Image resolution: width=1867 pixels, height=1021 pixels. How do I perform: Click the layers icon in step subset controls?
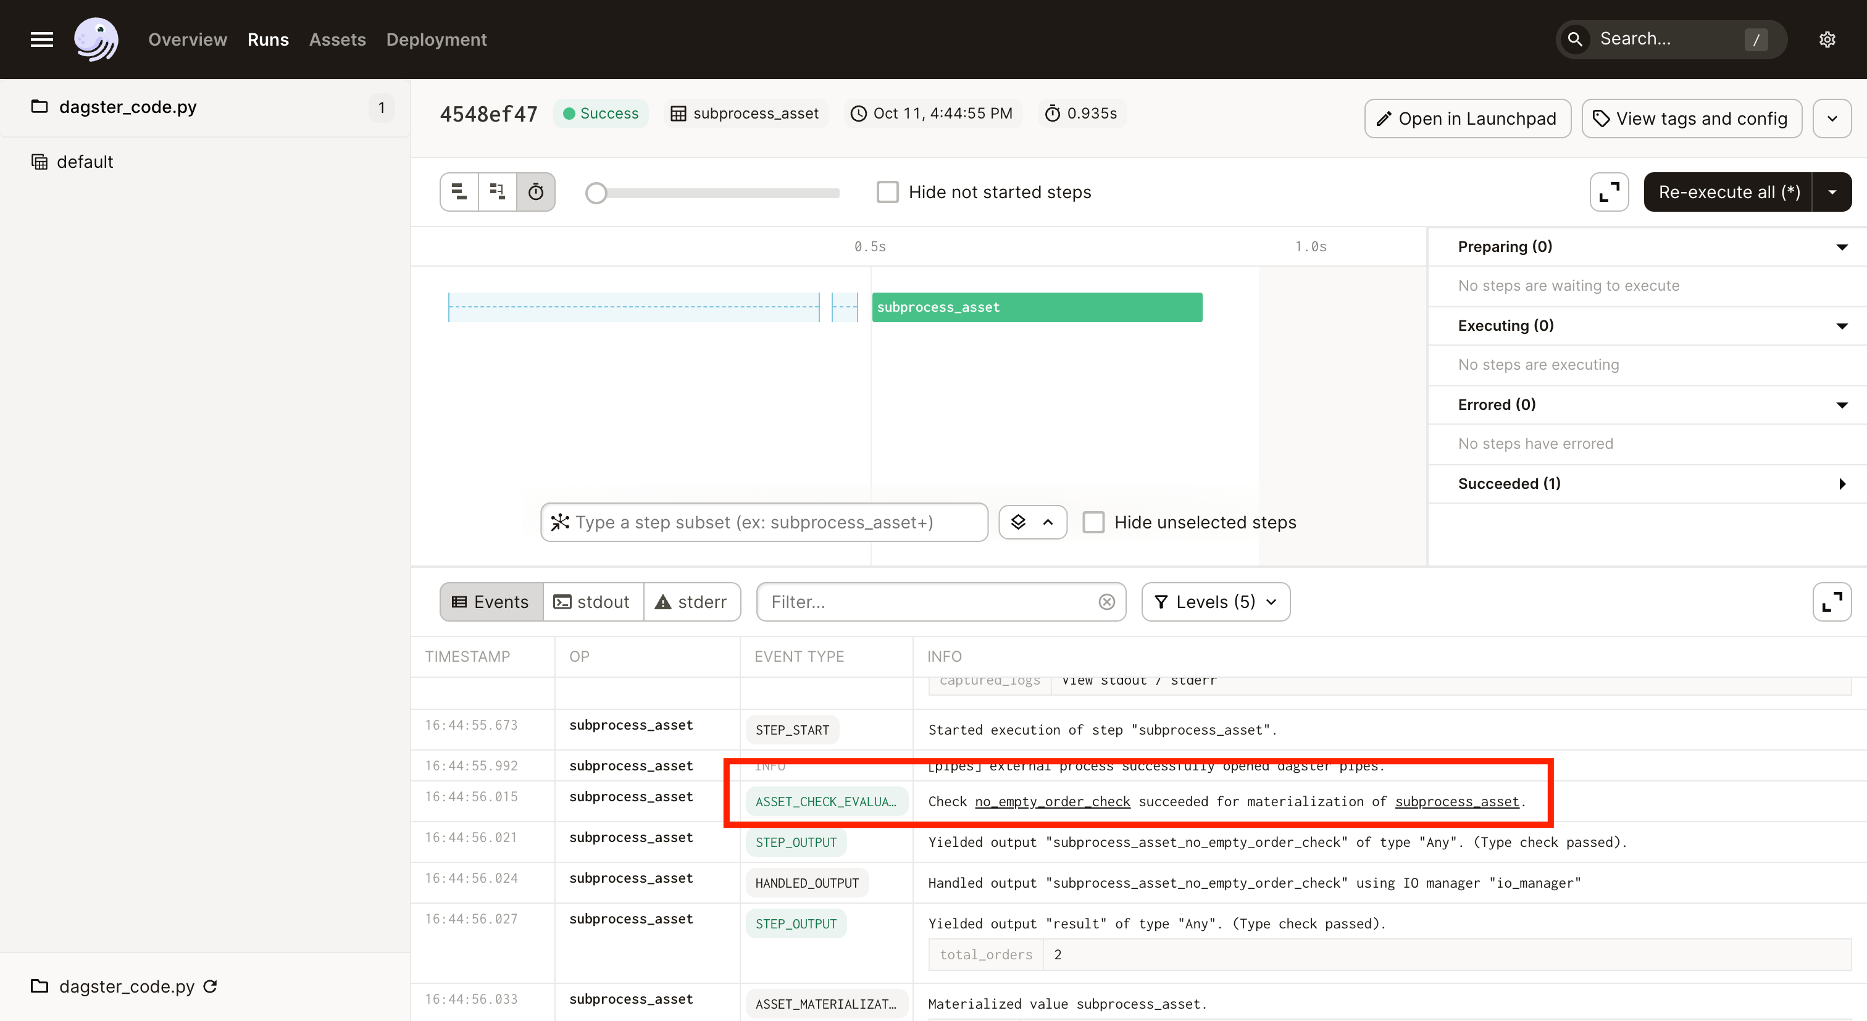coord(1019,522)
